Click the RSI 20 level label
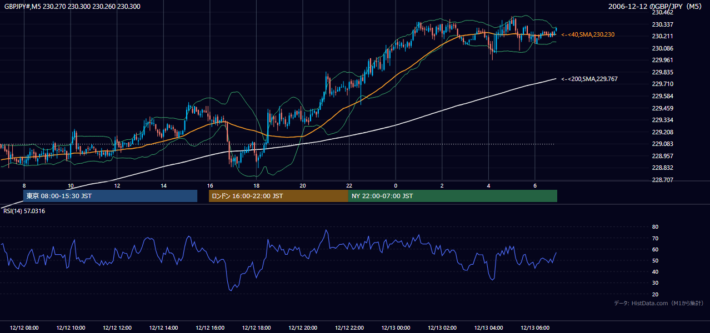 655,294
